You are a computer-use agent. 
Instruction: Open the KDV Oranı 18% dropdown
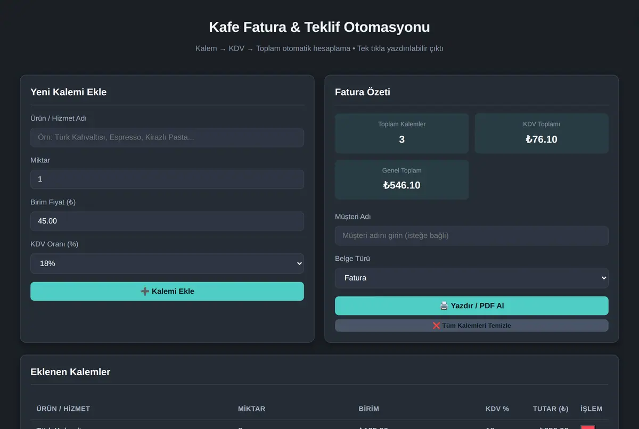coord(167,263)
